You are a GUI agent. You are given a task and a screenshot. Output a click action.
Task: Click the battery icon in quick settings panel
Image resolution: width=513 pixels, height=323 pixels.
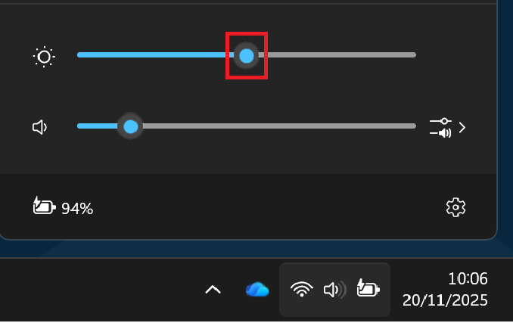click(x=44, y=206)
